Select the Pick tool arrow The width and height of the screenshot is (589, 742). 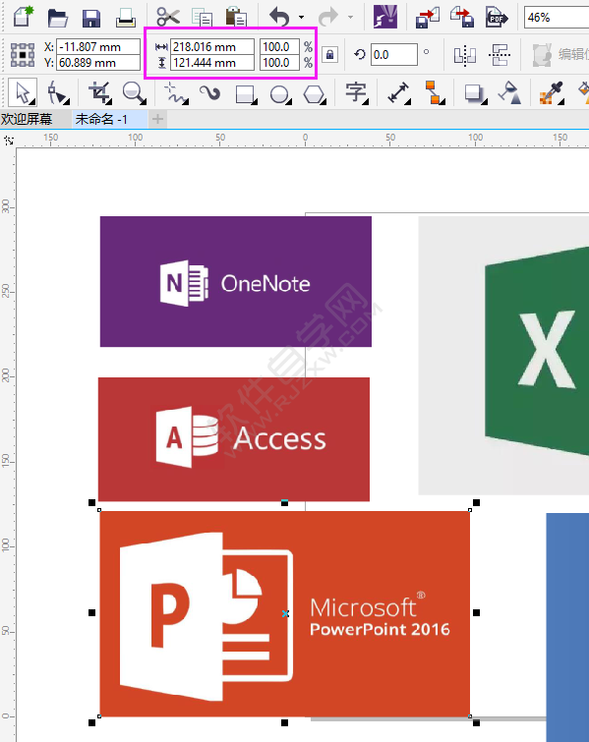coord(23,92)
